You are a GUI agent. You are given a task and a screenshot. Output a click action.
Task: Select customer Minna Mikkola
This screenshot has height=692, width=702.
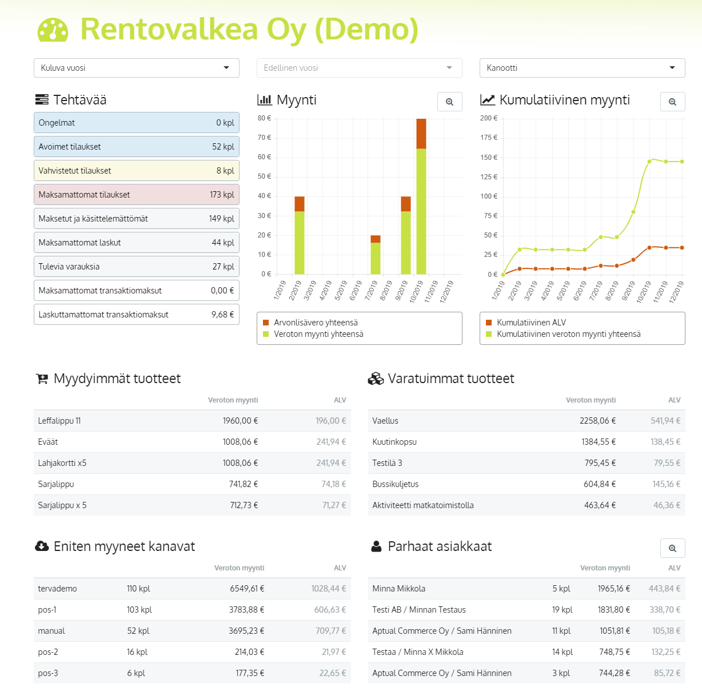pos(526,589)
